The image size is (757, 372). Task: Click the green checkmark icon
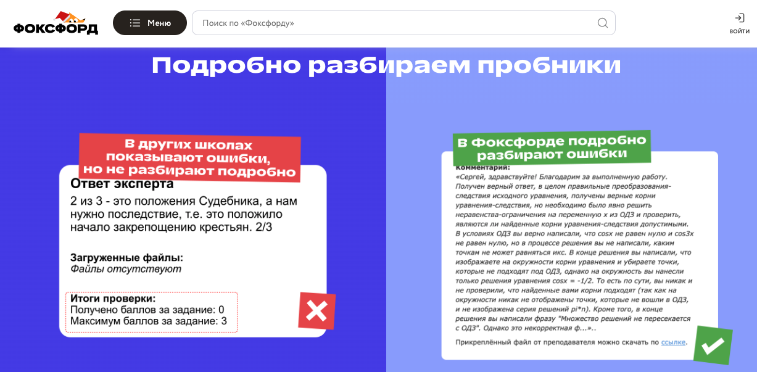coord(713,345)
